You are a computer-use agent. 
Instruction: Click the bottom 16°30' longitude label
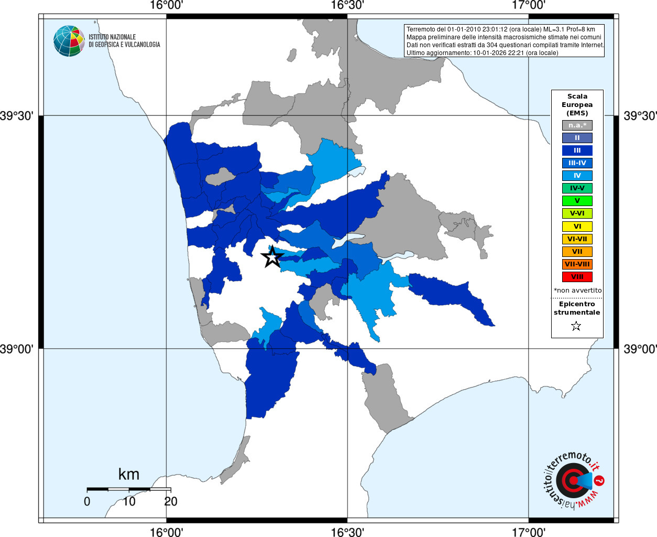tap(347, 532)
